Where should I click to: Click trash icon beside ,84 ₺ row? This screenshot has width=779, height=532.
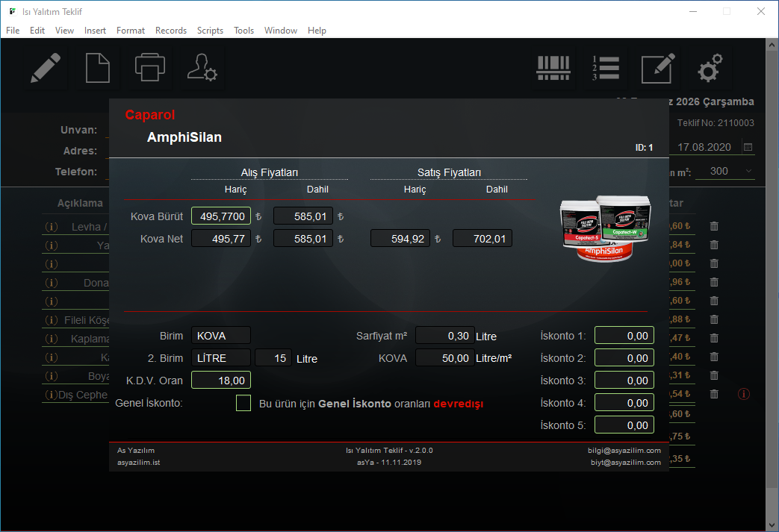714,245
